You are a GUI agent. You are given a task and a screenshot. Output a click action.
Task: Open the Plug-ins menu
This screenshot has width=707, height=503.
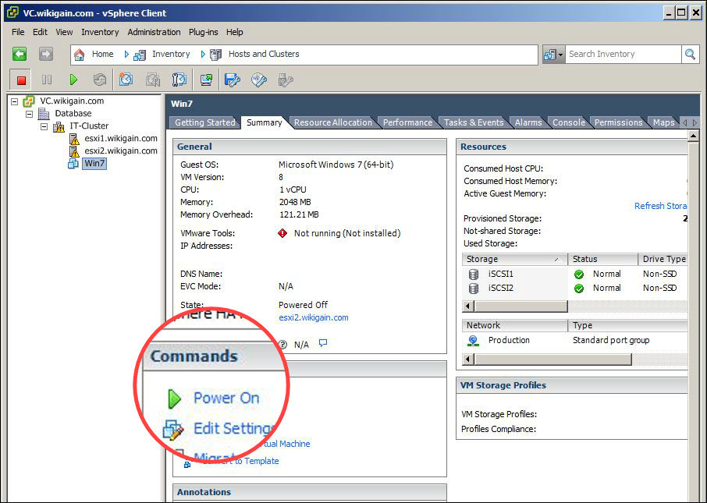click(x=203, y=32)
